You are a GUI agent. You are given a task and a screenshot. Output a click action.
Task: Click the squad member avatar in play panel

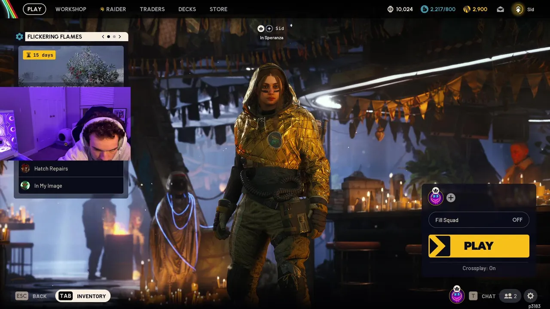[x=435, y=197]
